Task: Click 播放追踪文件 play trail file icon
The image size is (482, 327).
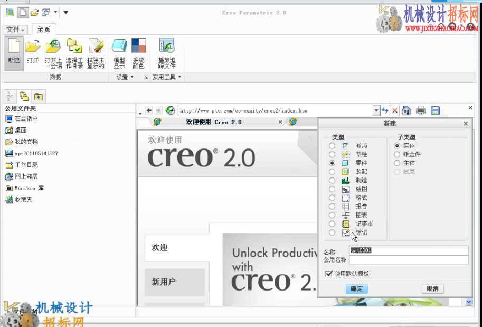Action: [167, 53]
